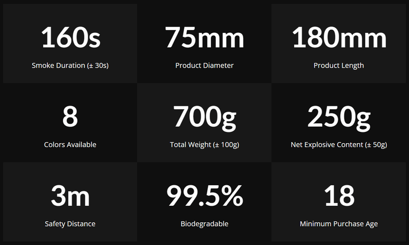Screen dimensions: 409x245
Task: Click the 180mm length value
Action: [339, 38]
